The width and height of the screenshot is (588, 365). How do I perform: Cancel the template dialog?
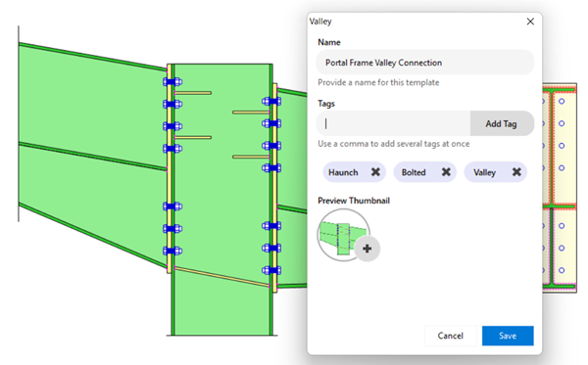[x=451, y=336]
